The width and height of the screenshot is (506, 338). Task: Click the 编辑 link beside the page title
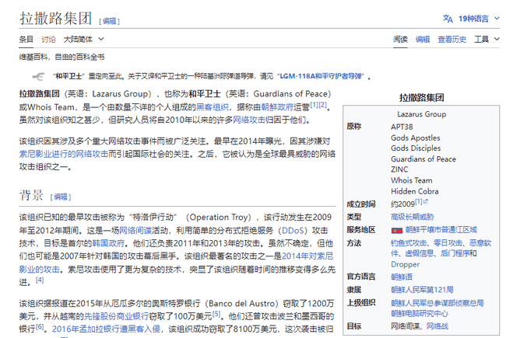[x=110, y=20]
